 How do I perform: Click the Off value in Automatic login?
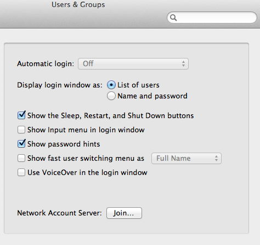(x=88, y=64)
